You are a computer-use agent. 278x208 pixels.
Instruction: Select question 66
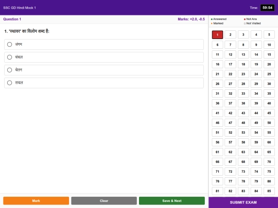[217, 161]
